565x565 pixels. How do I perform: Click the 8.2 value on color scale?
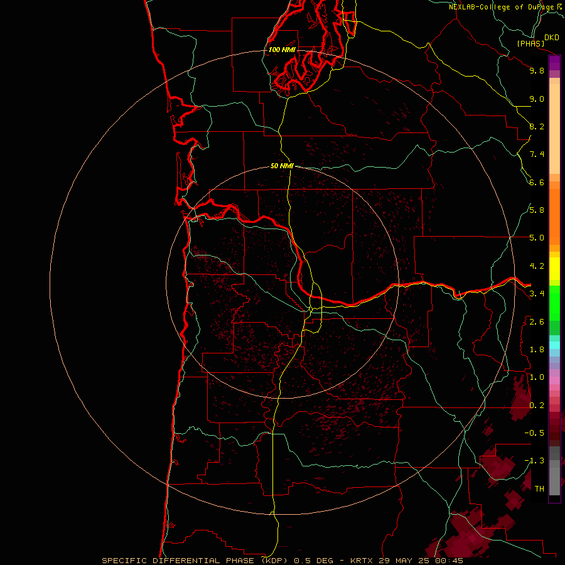click(x=537, y=126)
